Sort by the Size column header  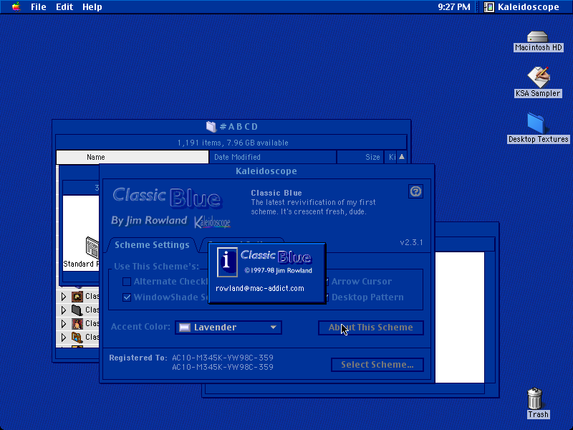coord(360,157)
